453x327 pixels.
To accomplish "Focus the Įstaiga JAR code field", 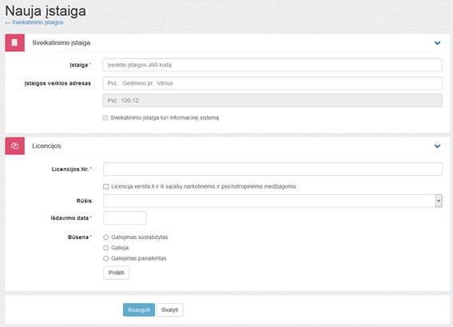I will tap(272, 65).
